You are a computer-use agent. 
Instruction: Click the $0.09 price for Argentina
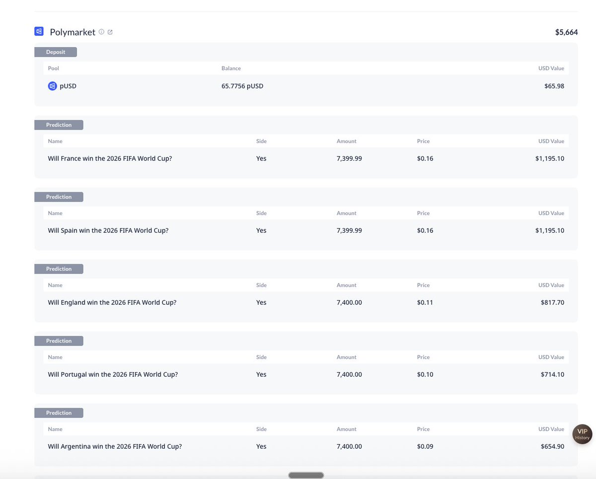click(x=425, y=446)
